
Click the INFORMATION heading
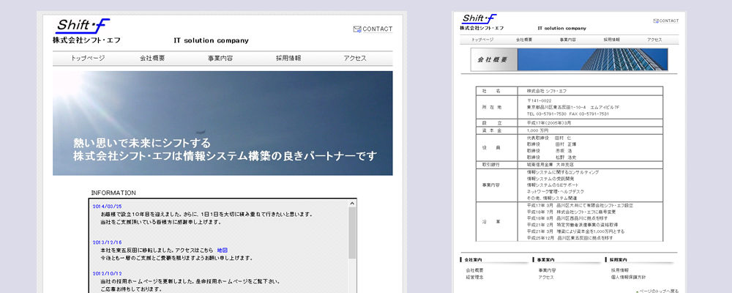[113, 193]
